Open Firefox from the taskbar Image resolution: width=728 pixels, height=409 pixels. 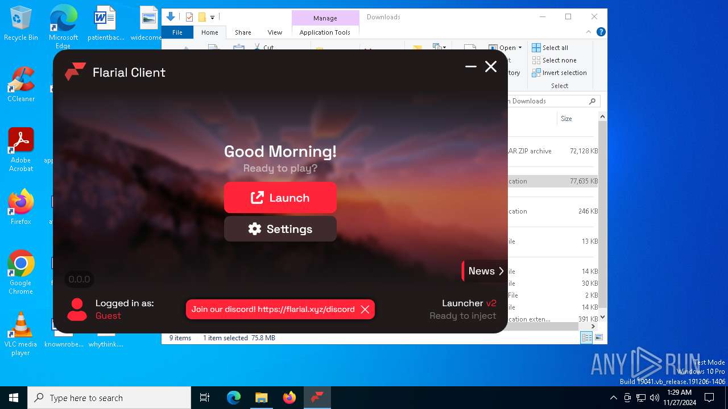(x=289, y=398)
